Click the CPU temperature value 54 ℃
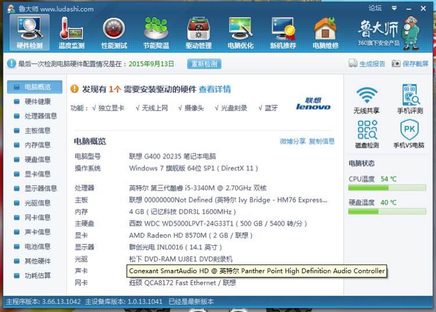This screenshot has height=312, width=436. pyautogui.click(x=388, y=179)
